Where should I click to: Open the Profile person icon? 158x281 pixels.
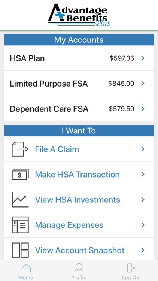pyautogui.click(x=79, y=268)
